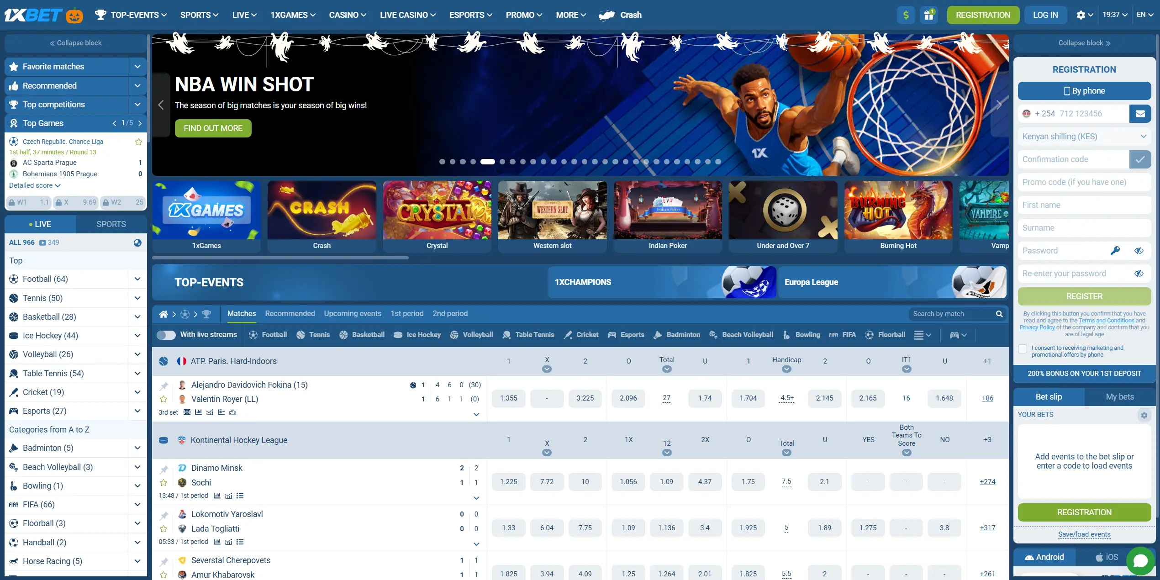This screenshot has width=1160, height=580.
Task: Toggle 'With live streams' switch
Action: [166, 335]
